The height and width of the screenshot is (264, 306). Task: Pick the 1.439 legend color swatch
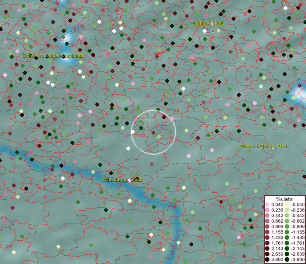coord(267,238)
